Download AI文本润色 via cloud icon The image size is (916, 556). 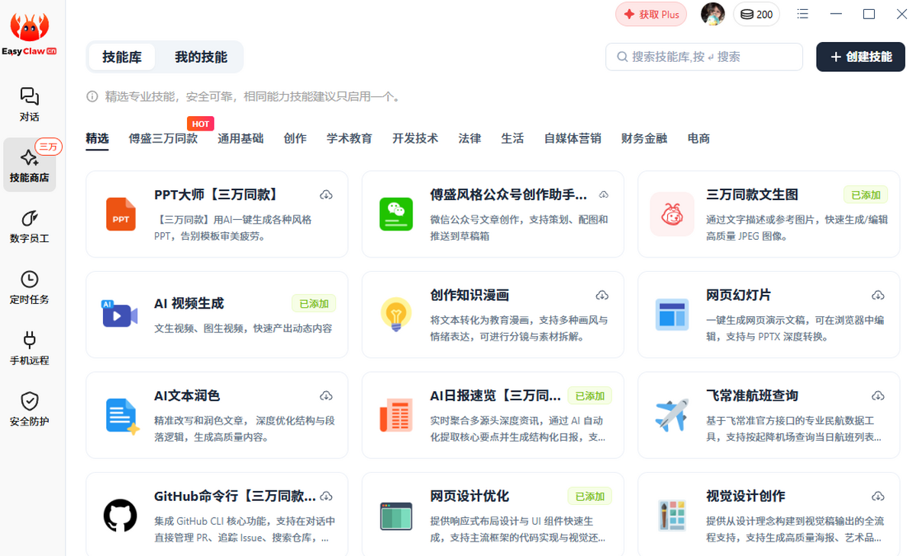point(326,396)
